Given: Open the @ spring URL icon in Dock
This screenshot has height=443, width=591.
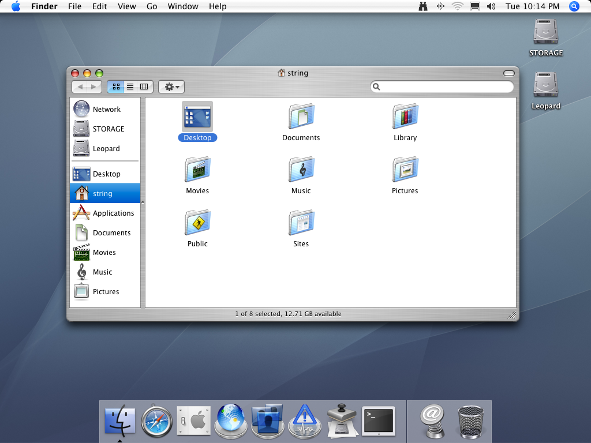Looking at the screenshot, I should 433,421.
